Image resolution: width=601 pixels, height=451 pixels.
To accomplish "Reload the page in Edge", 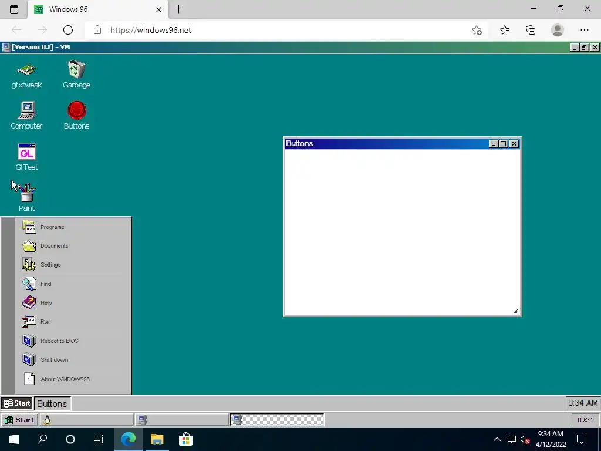I will pyautogui.click(x=68, y=30).
